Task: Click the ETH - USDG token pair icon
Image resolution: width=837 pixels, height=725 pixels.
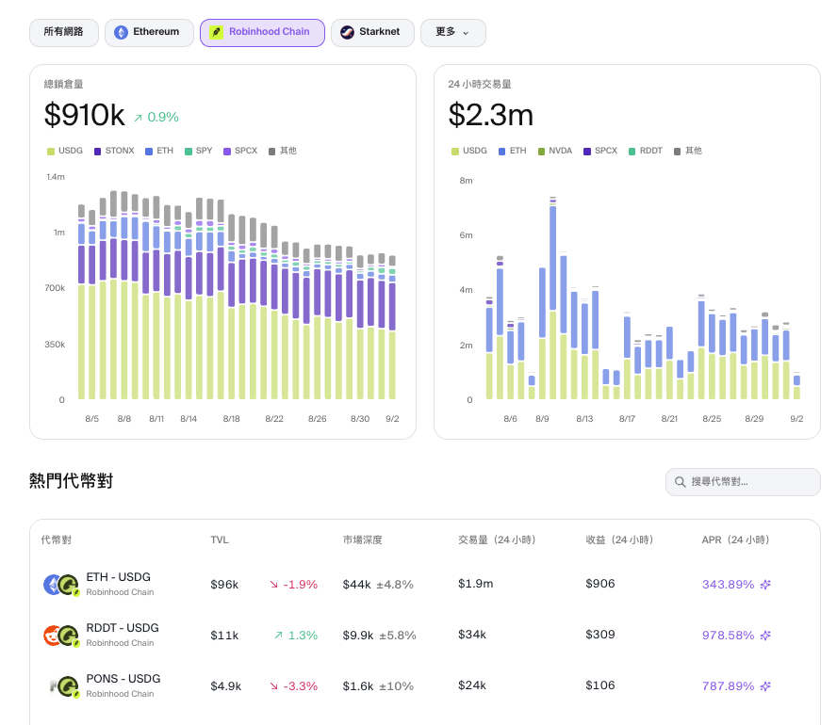Action: tap(61, 585)
